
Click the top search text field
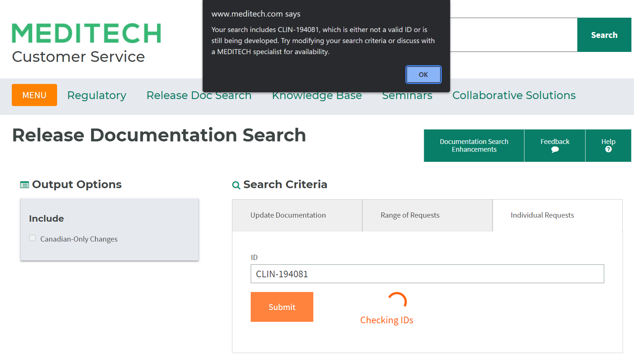514,35
